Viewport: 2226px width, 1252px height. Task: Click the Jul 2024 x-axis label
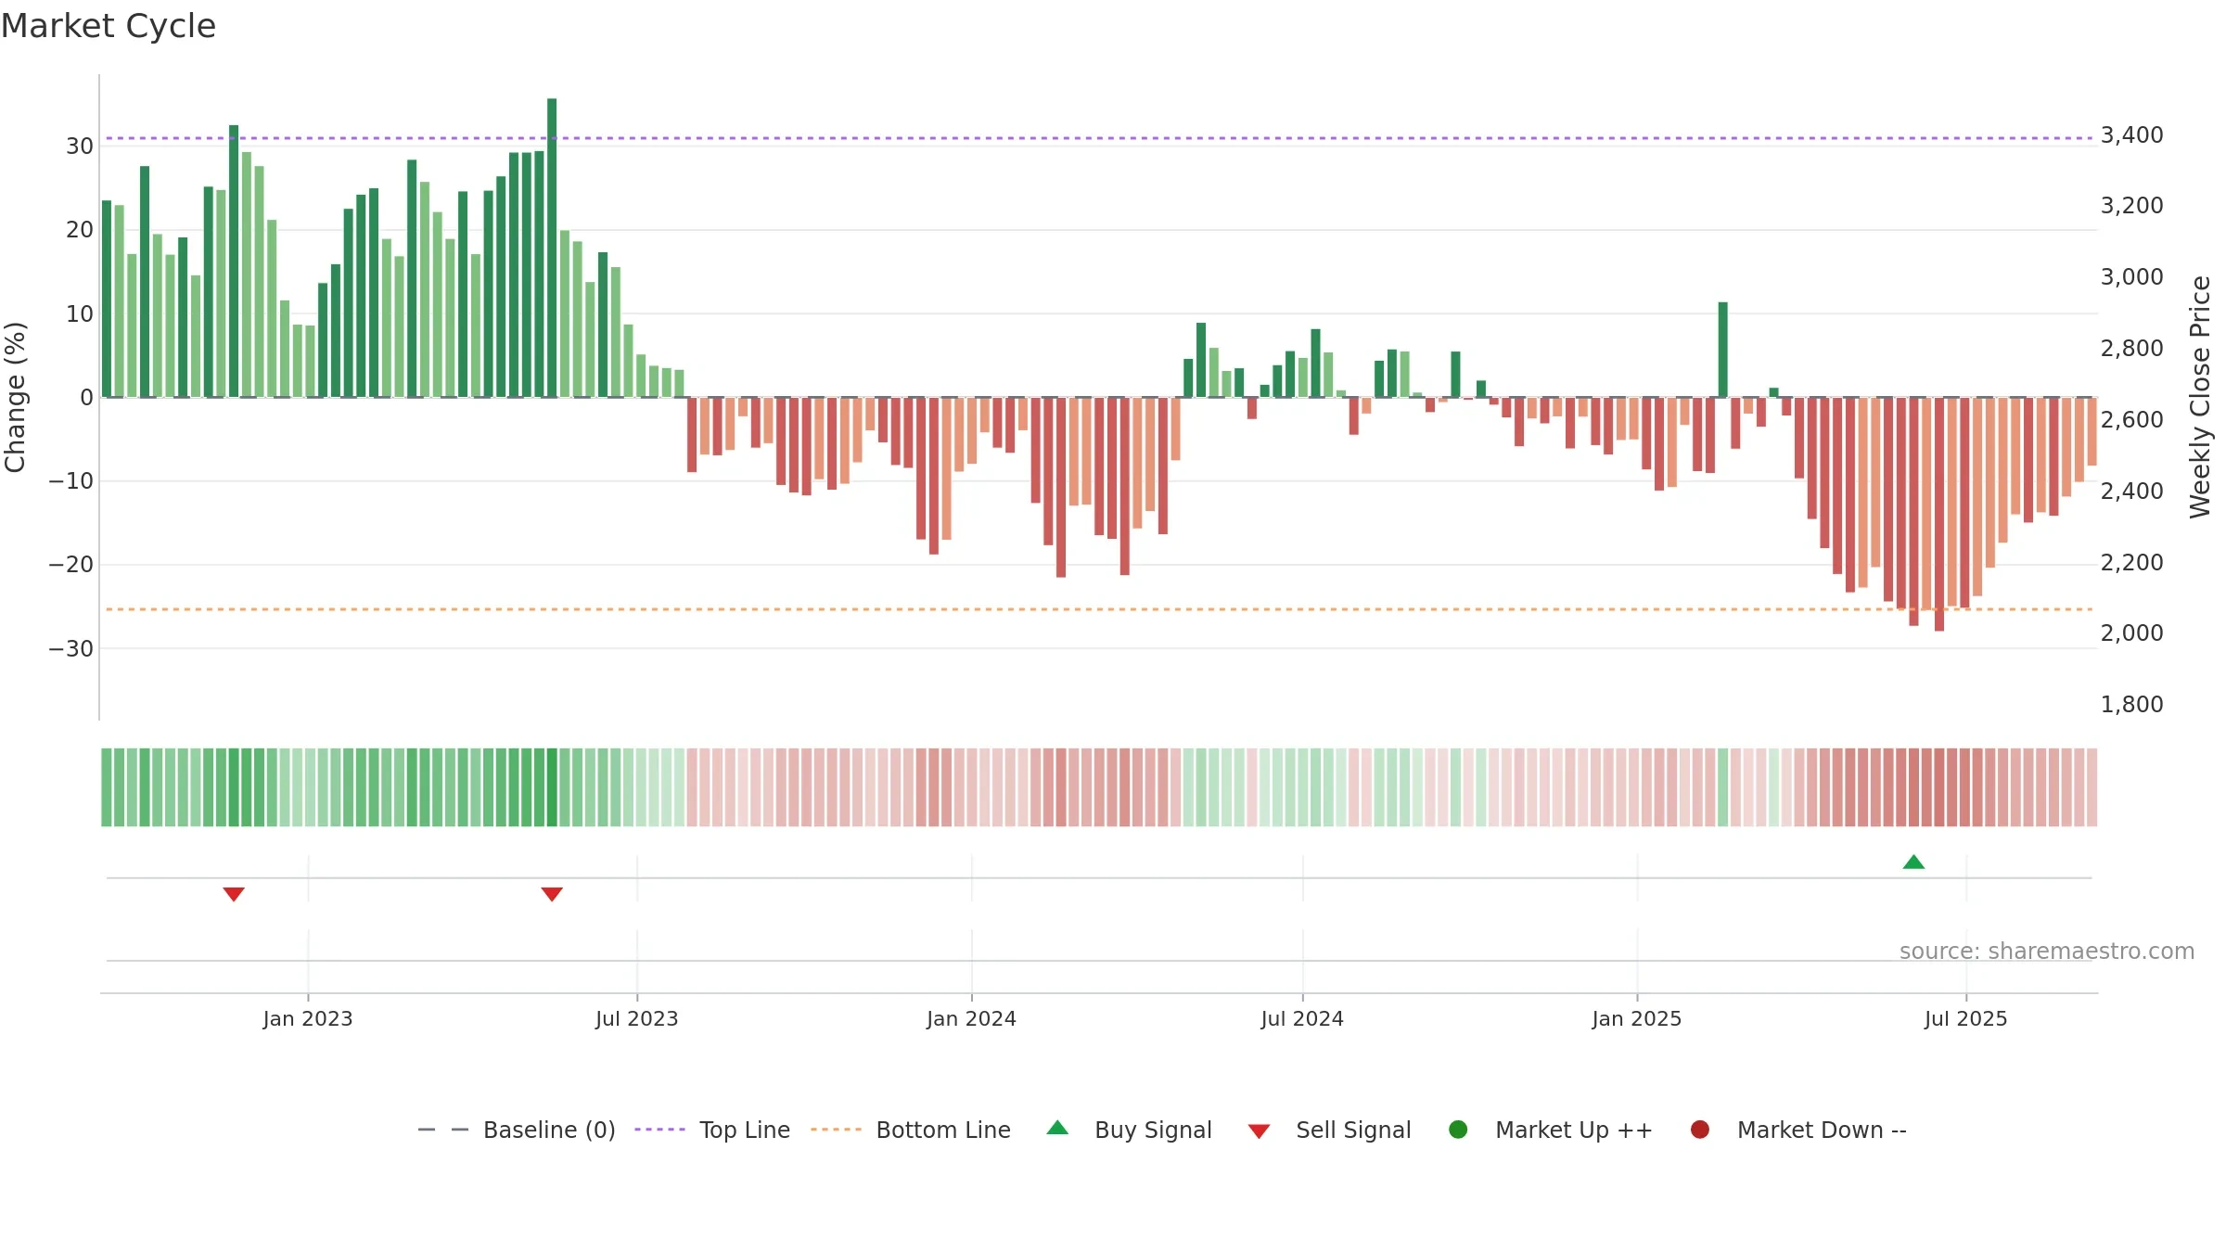click(x=1302, y=1018)
